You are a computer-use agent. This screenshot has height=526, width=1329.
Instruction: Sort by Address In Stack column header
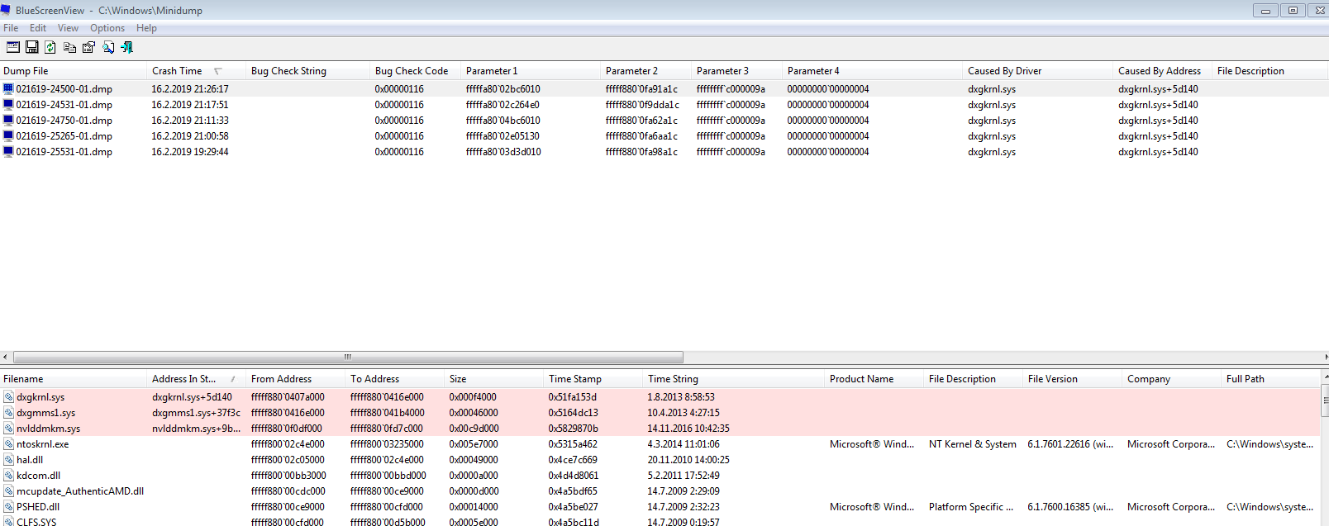[x=197, y=379]
